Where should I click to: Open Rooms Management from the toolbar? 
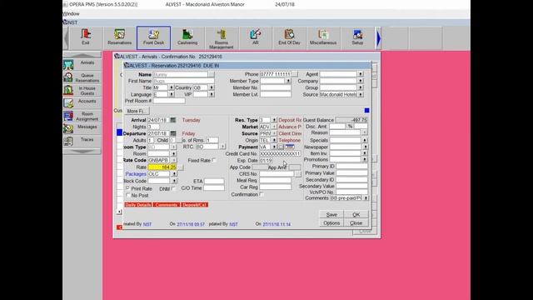pyautogui.click(x=222, y=38)
